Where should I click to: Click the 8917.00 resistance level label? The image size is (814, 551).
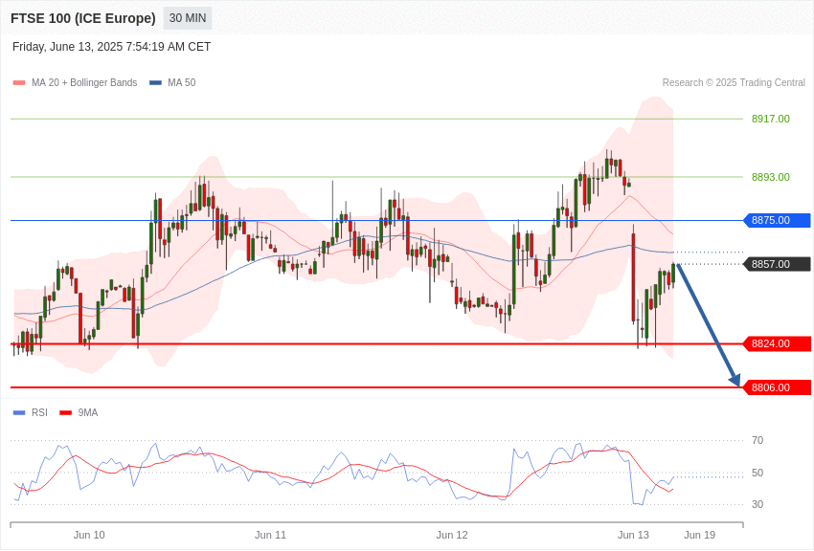point(770,119)
